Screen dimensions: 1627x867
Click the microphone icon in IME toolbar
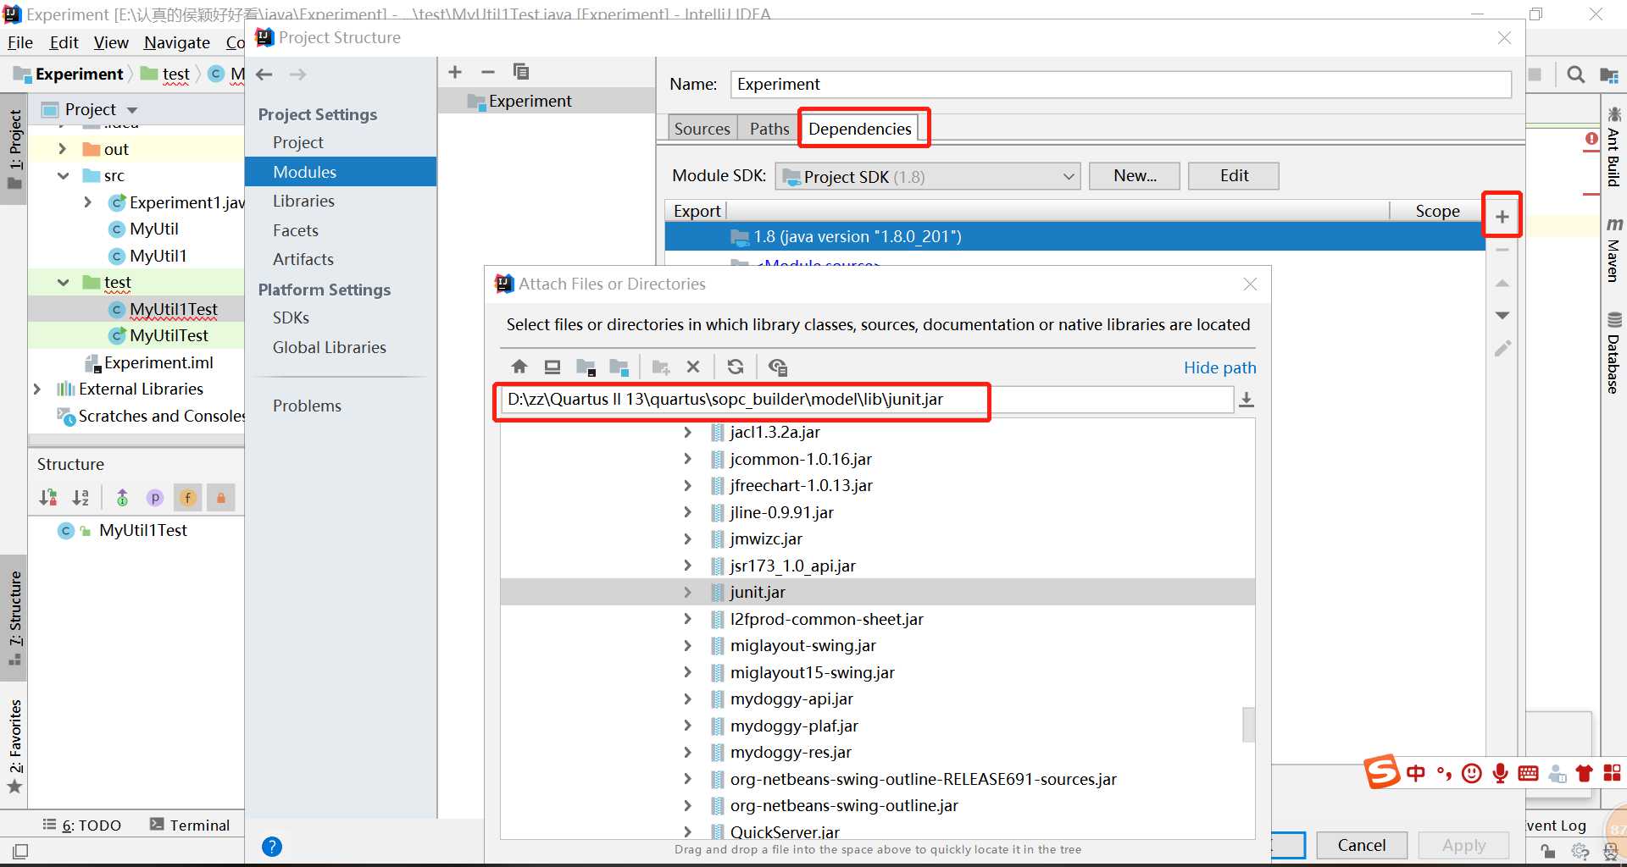tap(1500, 773)
